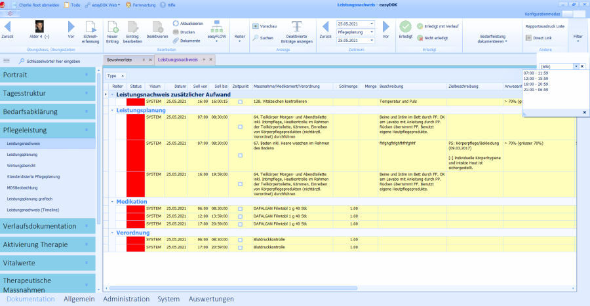
Task: Expand the Type filter dropdown
Action: (115, 76)
